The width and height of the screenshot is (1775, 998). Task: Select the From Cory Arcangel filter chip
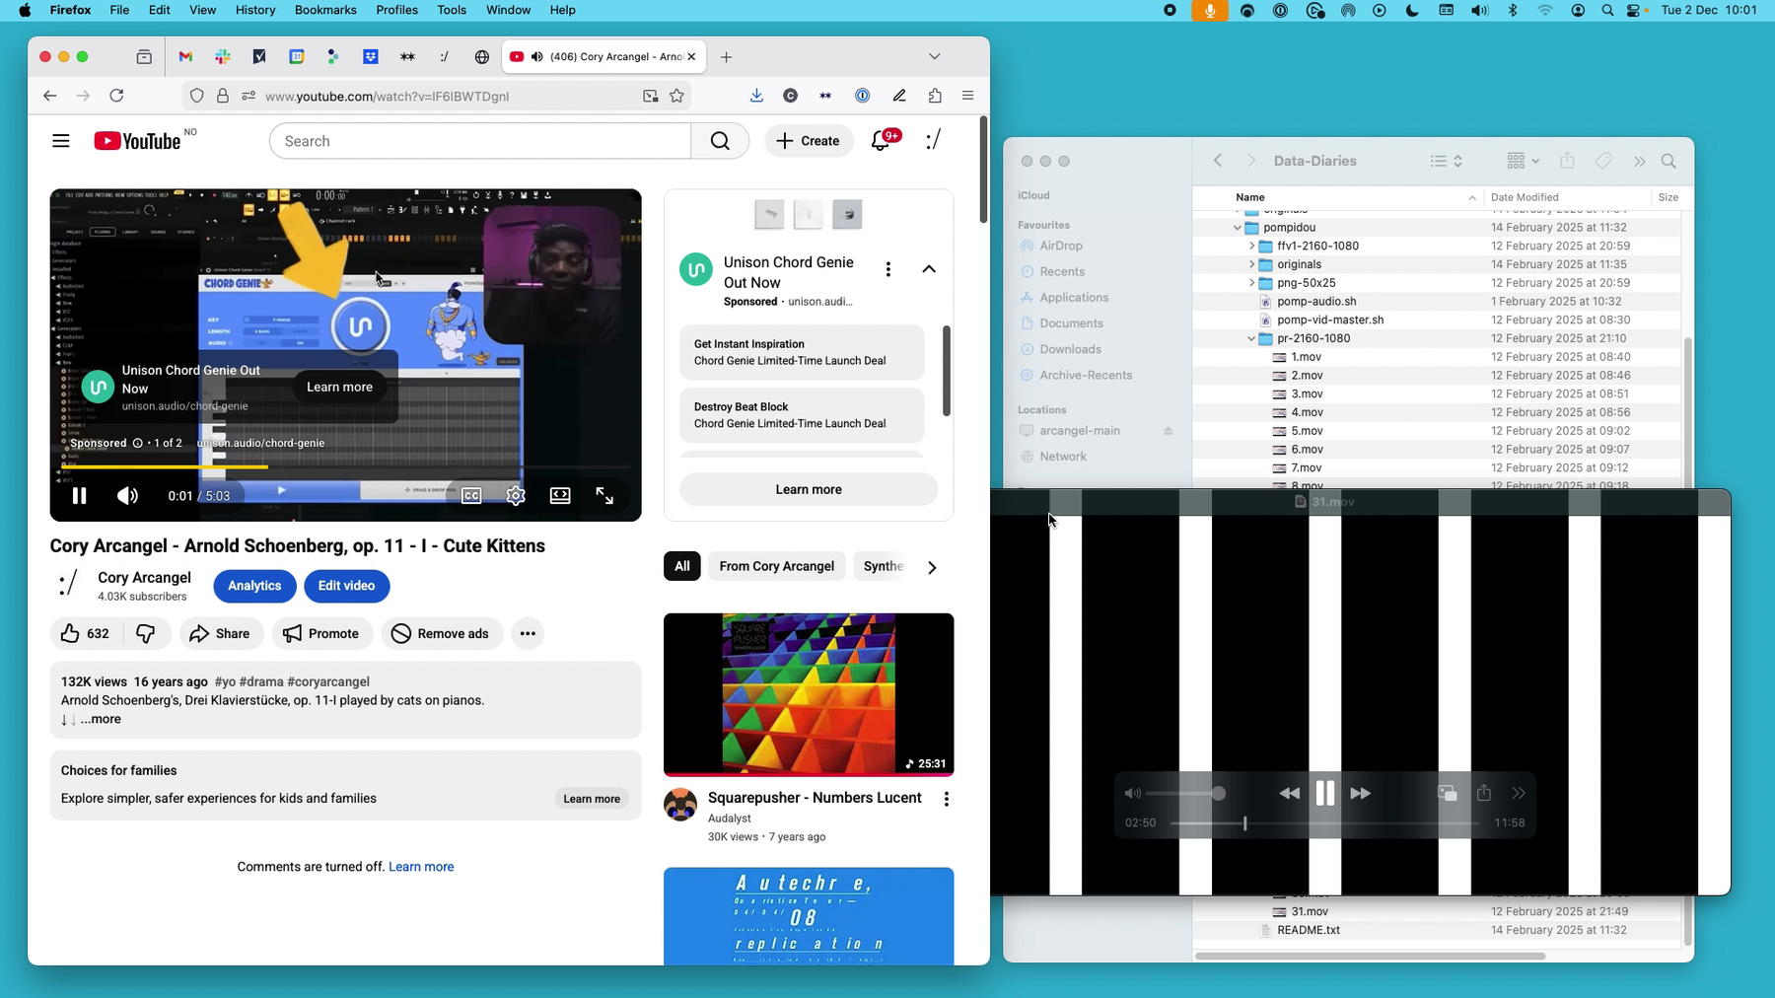(x=776, y=566)
